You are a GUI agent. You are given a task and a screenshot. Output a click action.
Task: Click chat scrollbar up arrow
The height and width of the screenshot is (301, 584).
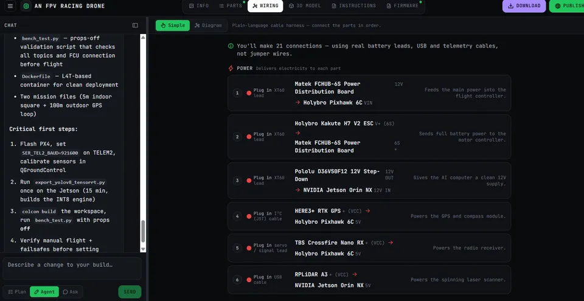(x=143, y=36)
